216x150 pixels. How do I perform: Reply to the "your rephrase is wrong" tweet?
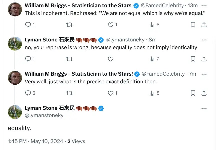click(x=28, y=59)
